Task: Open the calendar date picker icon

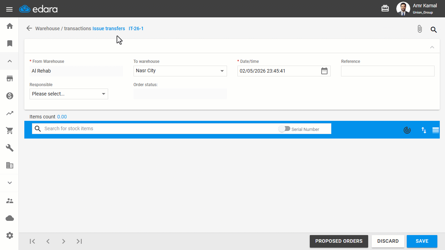Action: pyautogui.click(x=324, y=71)
